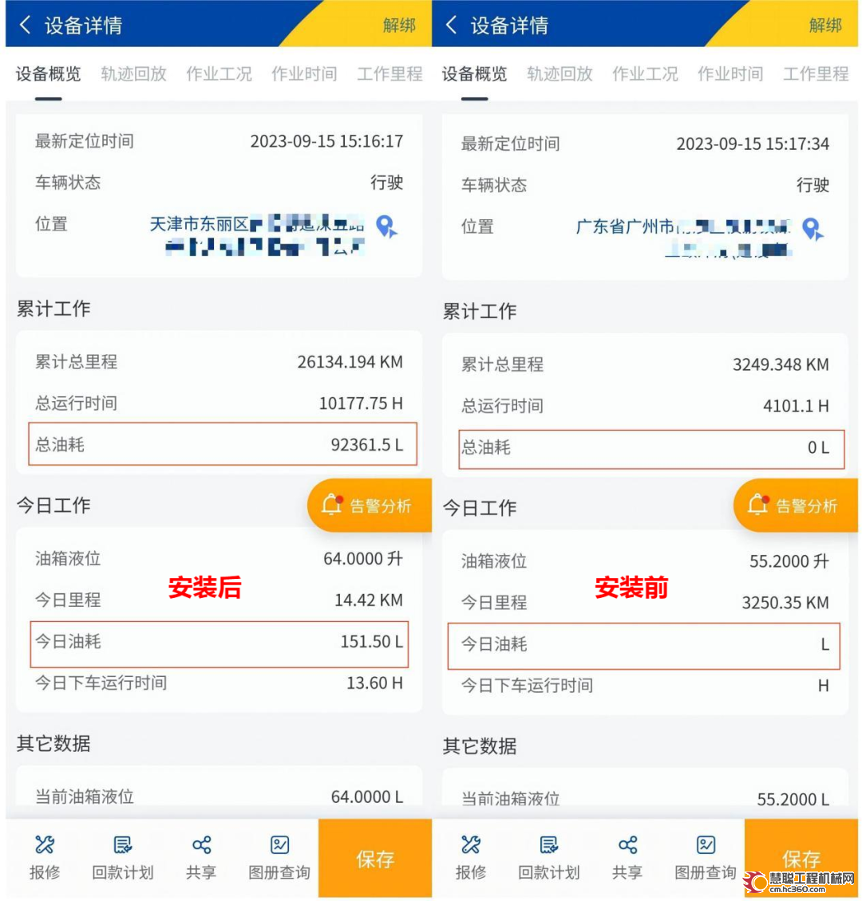The width and height of the screenshot is (862, 901).
Task: Click 解绑 unbind on left screen
Action: click(x=399, y=26)
